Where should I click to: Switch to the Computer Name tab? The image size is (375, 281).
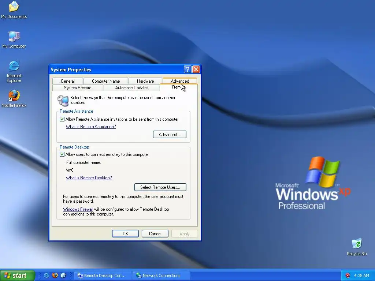coord(106,81)
